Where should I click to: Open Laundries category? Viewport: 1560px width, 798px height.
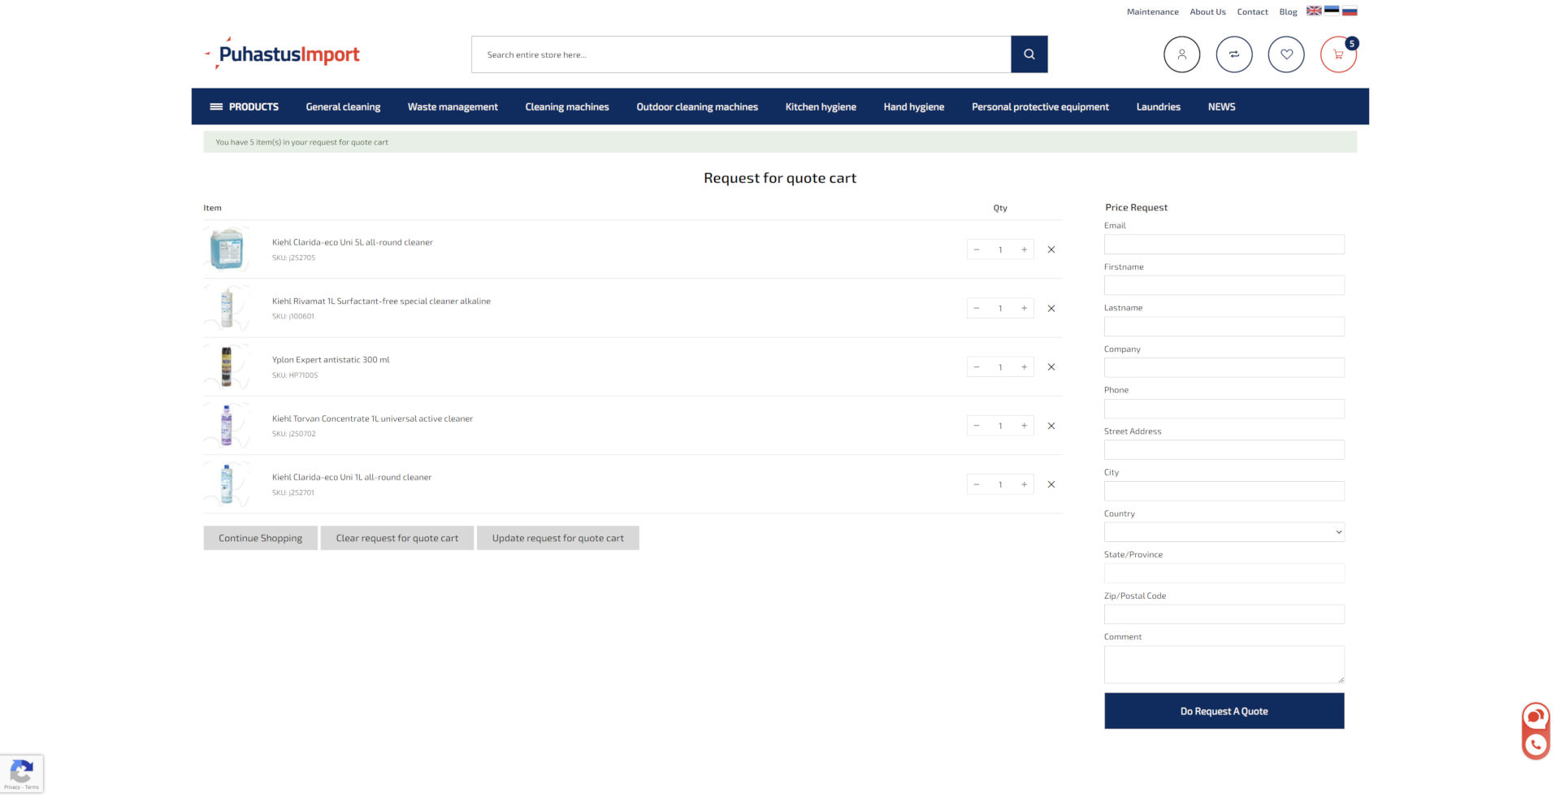[x=1158, y=106]
